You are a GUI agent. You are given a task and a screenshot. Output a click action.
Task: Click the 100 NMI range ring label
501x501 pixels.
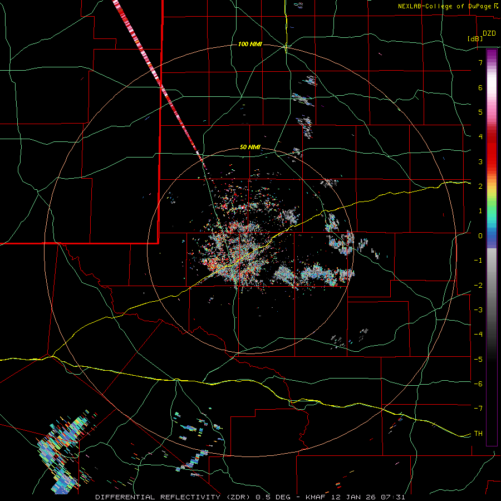[x=250, y=44]
